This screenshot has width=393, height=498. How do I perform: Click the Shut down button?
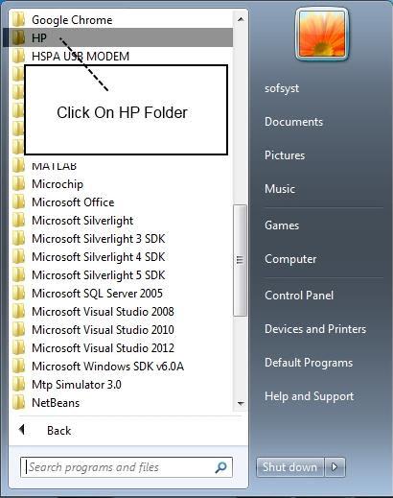point(289,467)
